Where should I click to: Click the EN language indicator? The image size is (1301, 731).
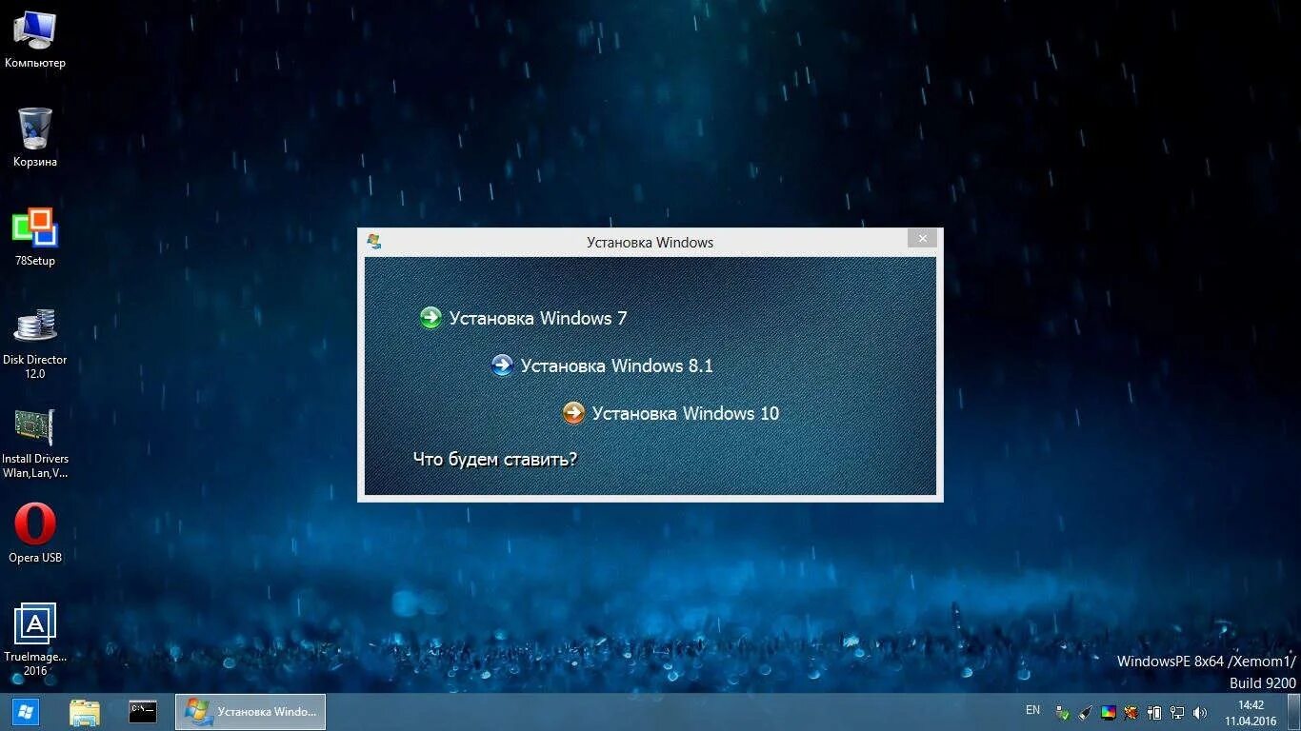point(1032,710)
